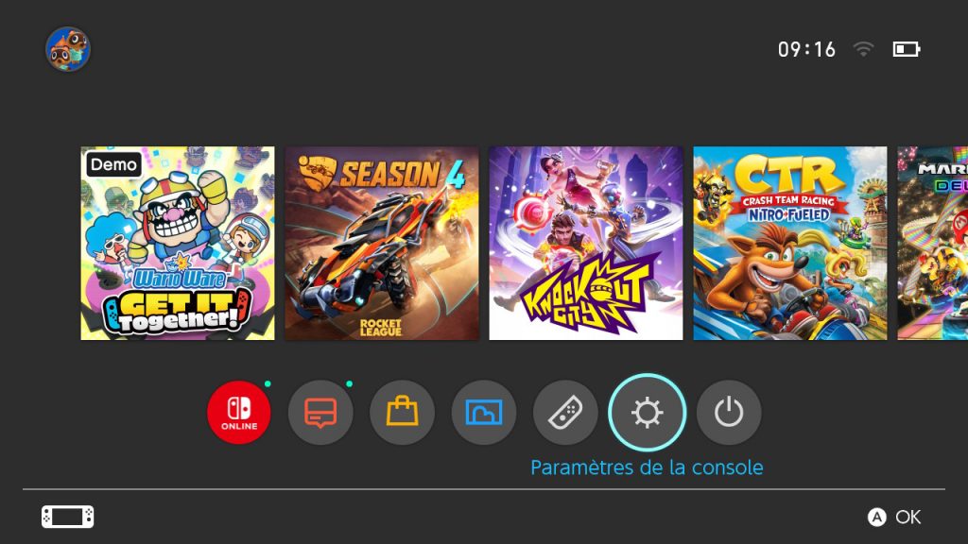Viewport: 968px width, 544px height.
Task: Open the user profile avatar page
Action: tap(68, 49)
